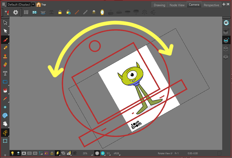Image resolution: width=232 pixels, height=158 pixels.
Task: Click the add view plus button
Action: (x=224, y=4)
